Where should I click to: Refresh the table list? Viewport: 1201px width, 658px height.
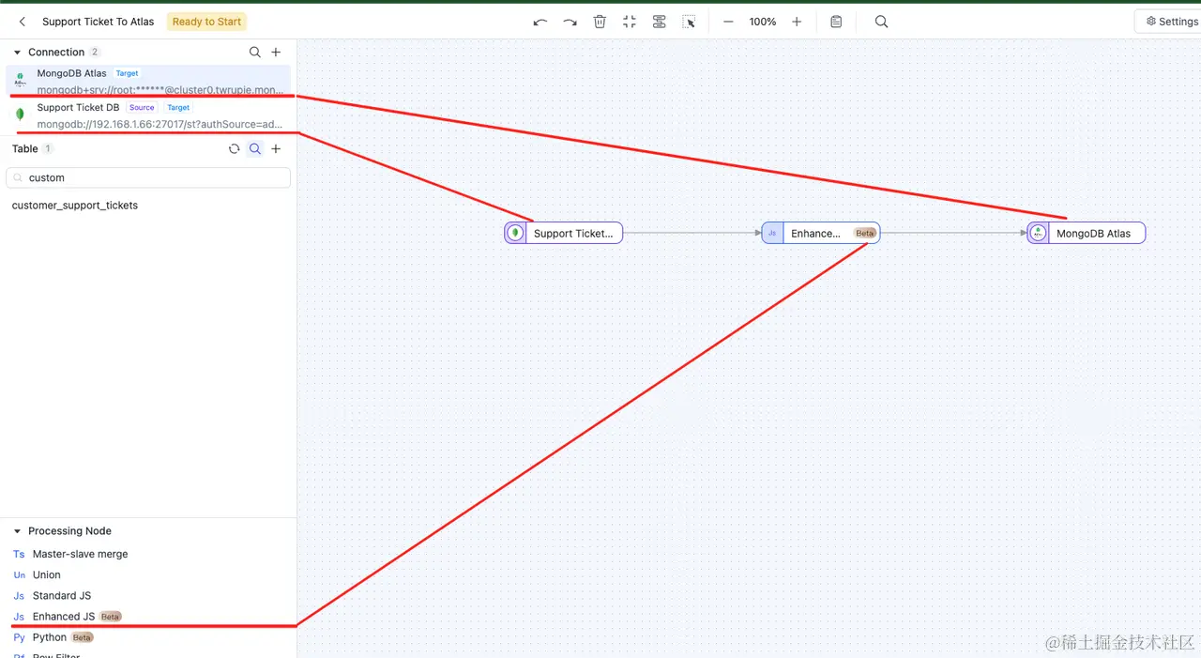tap(235, 148)
